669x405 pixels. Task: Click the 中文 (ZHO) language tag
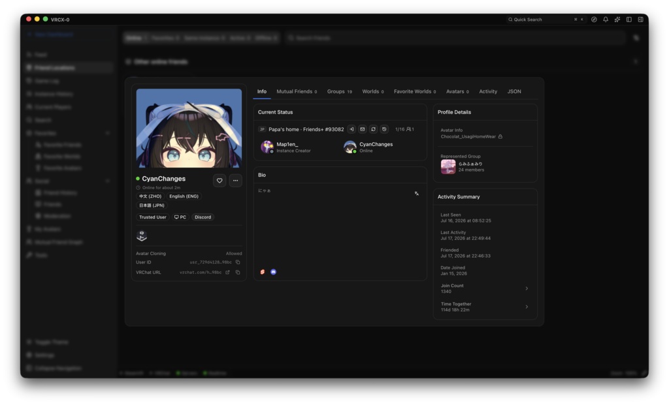point(150,196)
